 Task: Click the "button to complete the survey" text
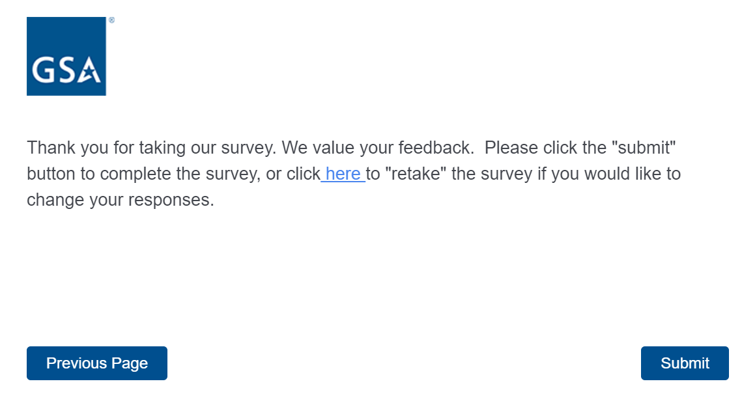tap(141, 174)
